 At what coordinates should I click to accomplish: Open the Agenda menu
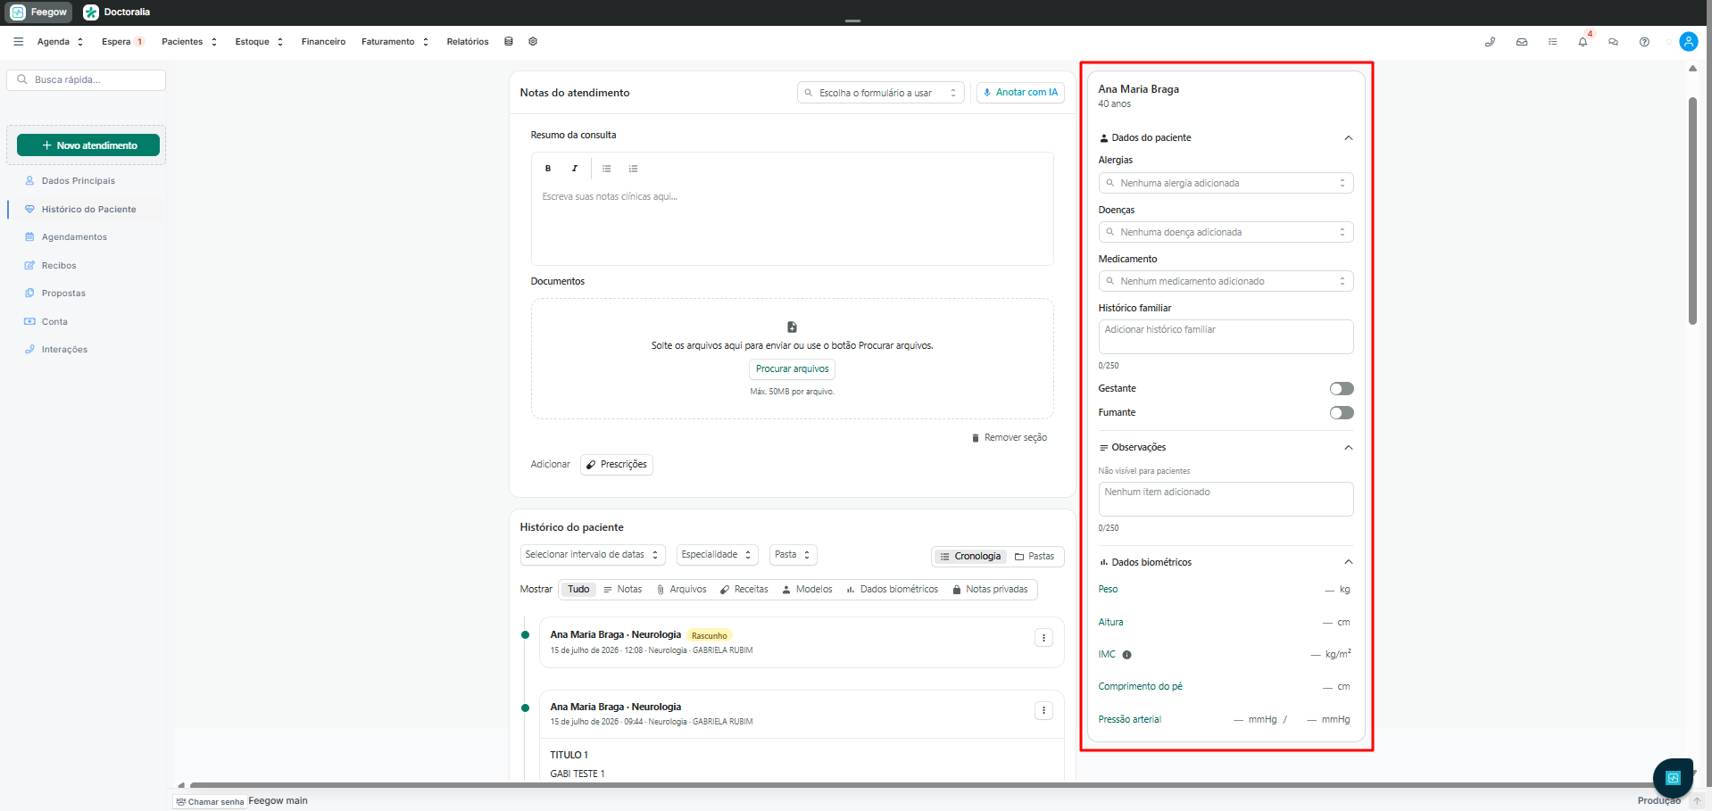(60, 42)
